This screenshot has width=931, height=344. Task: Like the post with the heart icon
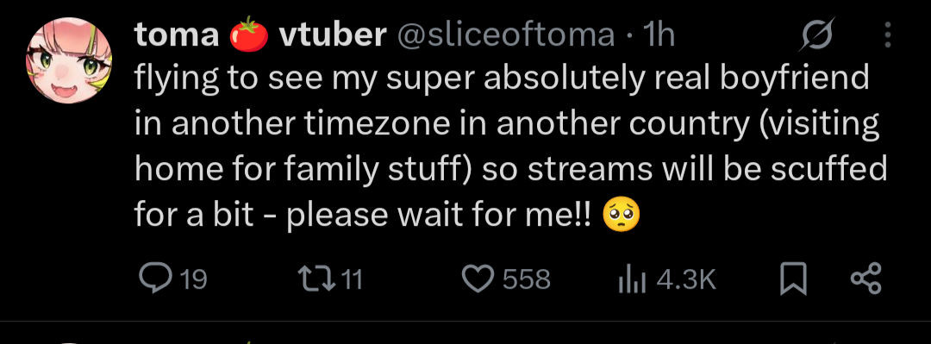(478, 278)
